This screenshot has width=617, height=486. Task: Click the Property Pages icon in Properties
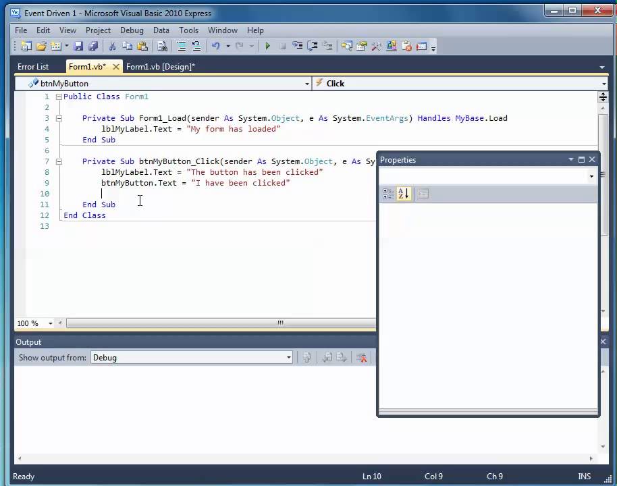tap(423, 194)
